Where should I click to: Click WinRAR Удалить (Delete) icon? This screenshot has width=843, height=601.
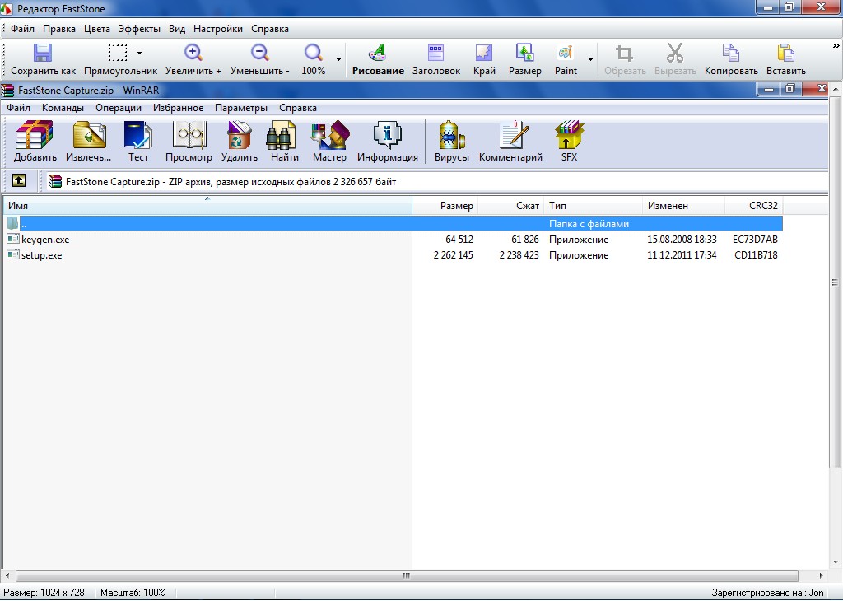240,135
